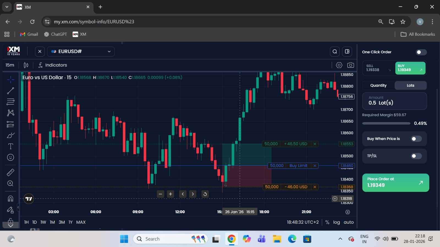This screenshot has width=440, height=247.
Task: Select the measure tool
Action: pos(10,172)
